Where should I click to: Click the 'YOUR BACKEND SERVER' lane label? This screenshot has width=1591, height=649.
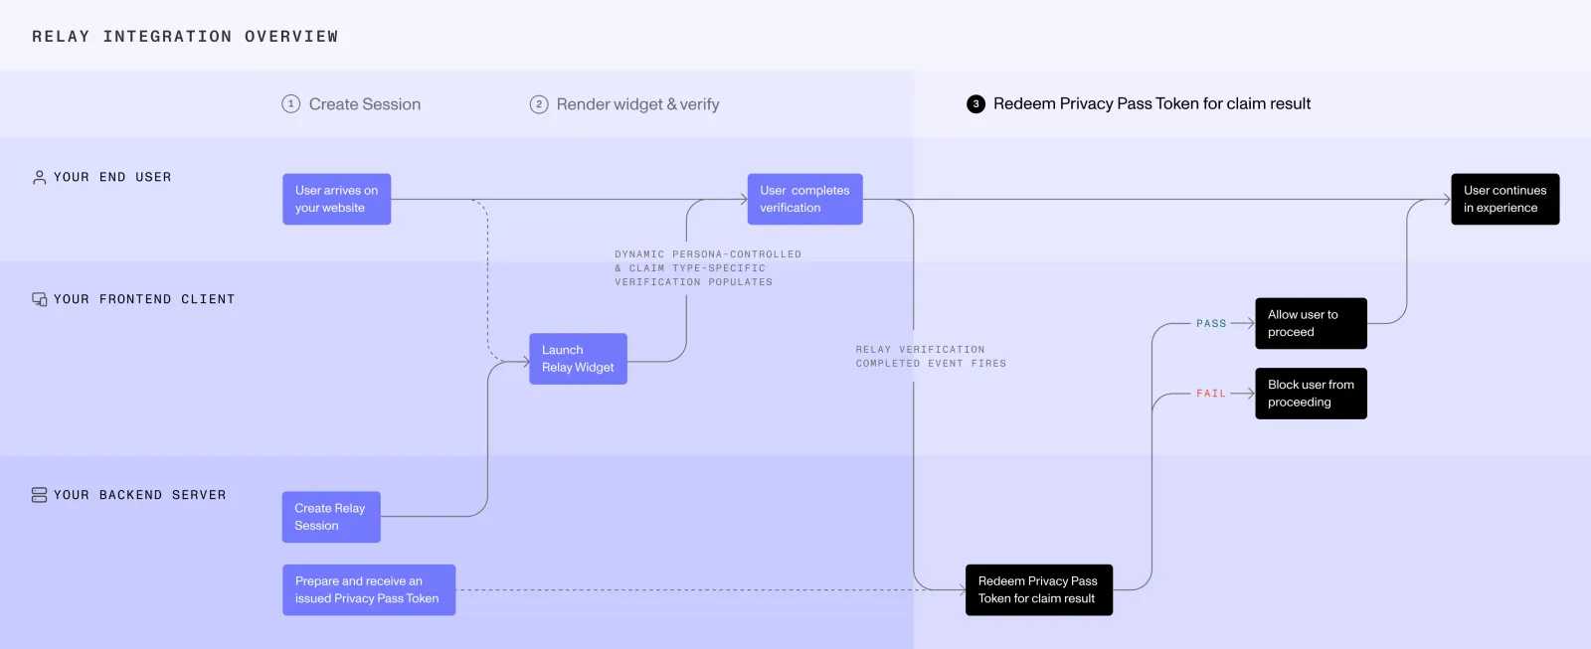tap(140, 495)
